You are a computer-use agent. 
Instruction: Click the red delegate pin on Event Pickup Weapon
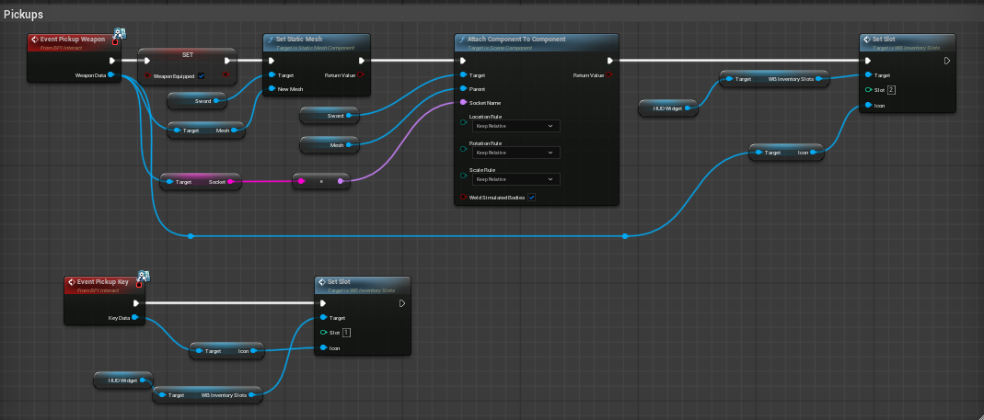(115, 42)
